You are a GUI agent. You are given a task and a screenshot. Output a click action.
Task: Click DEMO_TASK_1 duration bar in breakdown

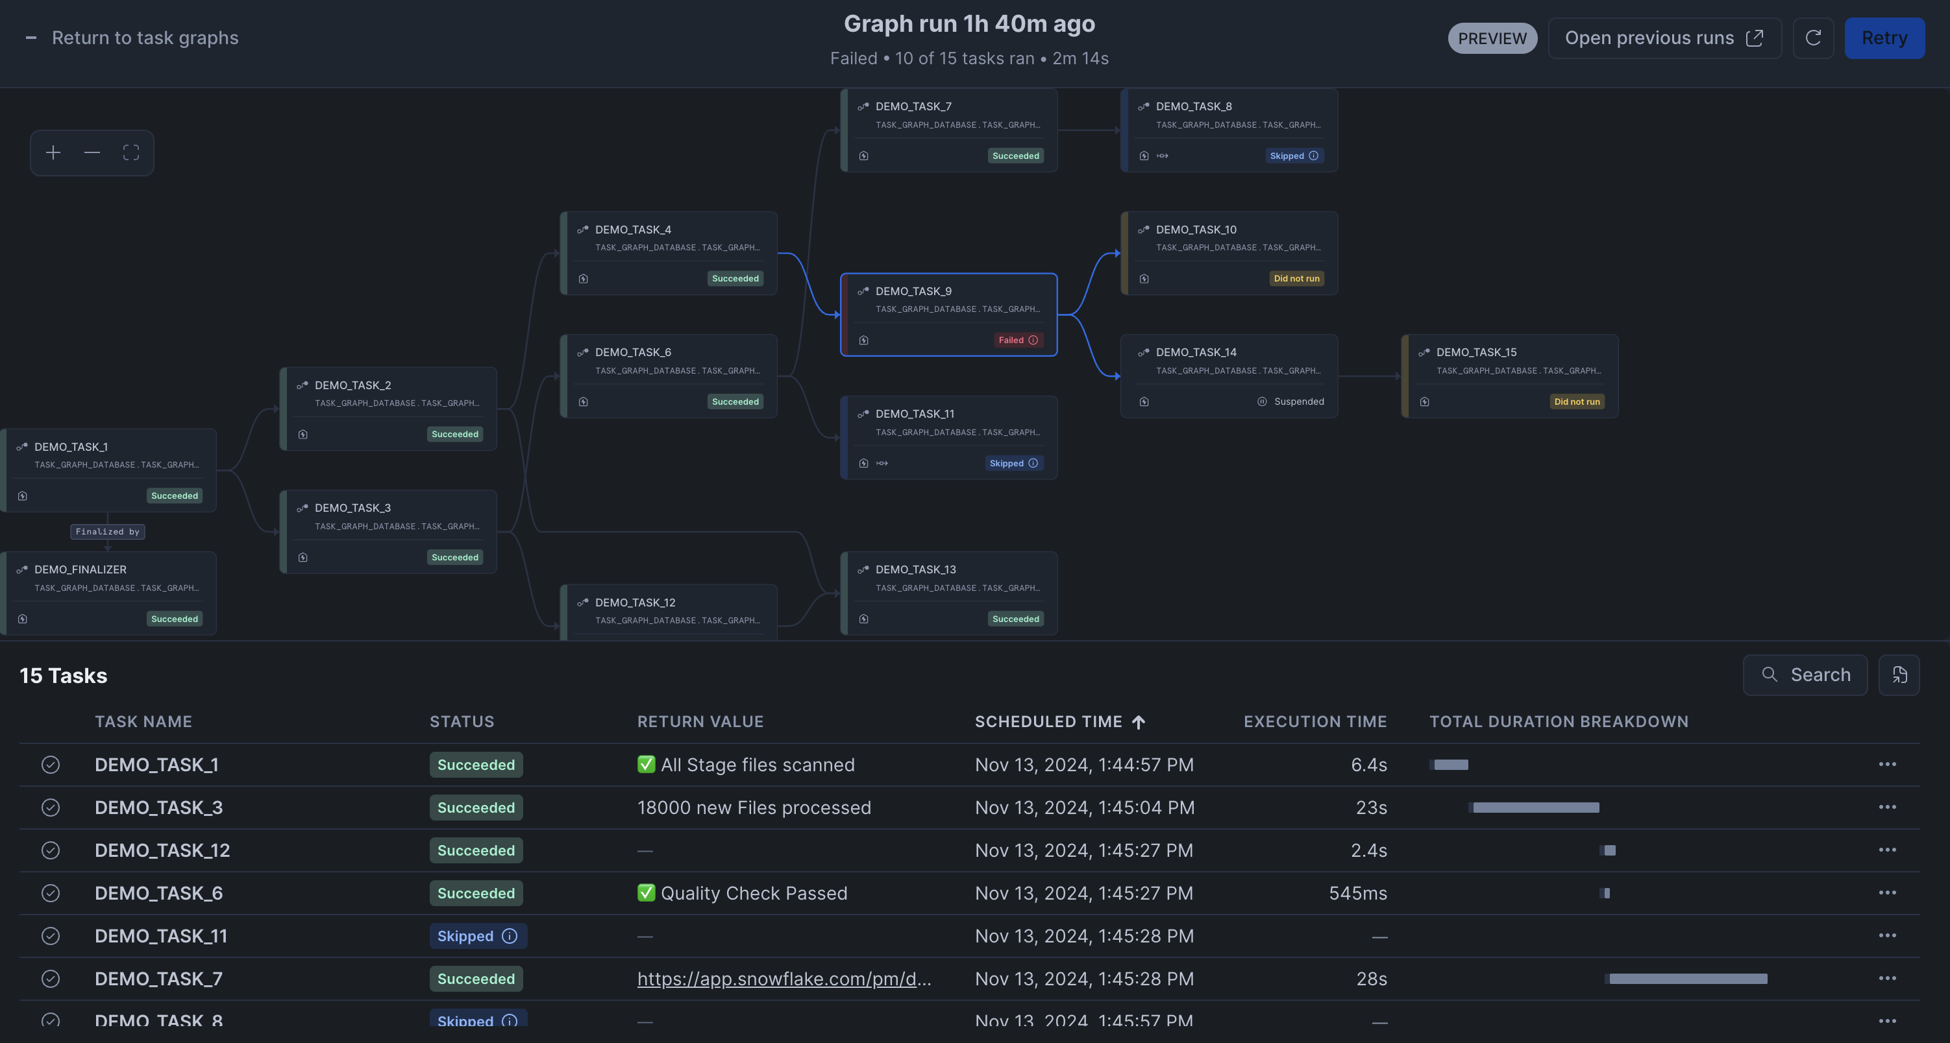[x=1449, y=765]
